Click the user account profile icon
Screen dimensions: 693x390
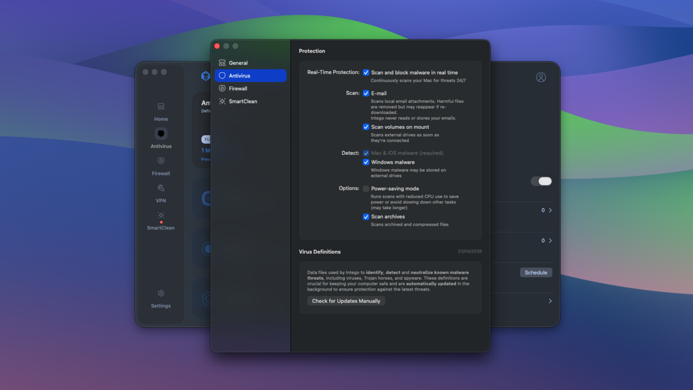coord(541,77)
